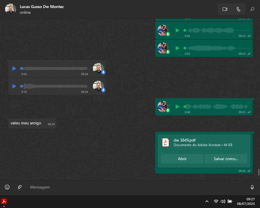This screenshot has width=260, height=208.
Task: Open the search-in-chat magnifier icon
Action: point(252,9)
